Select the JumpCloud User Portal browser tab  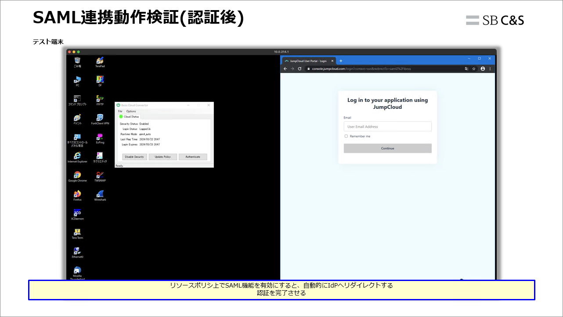pos(307,61)
